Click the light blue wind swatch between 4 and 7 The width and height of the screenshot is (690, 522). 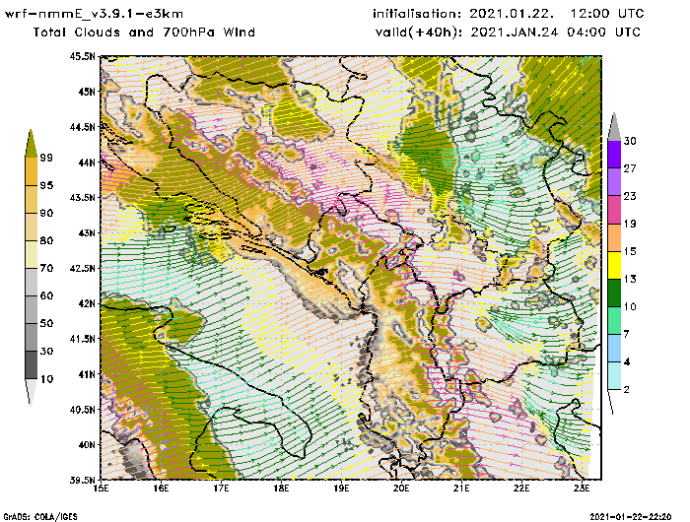coord(614,349)
